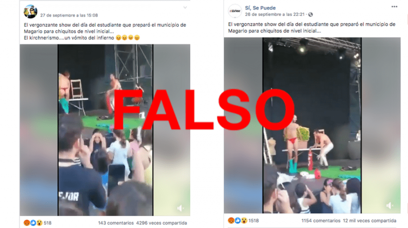
Task: Show the 12 mil veces compartida list
Action: point(369,220)
